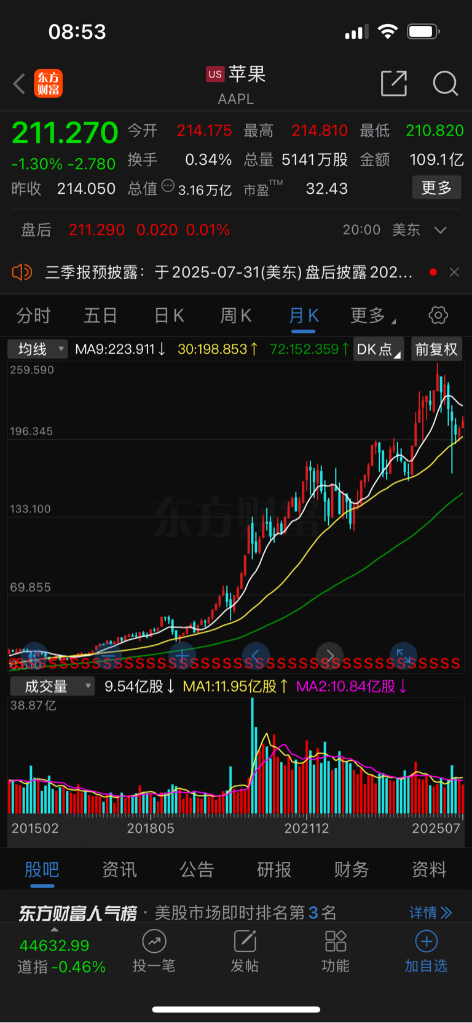Tap the 投一笔 icon
The image size is (472, 1023).
pyautogui.click(x=154, y=941)
